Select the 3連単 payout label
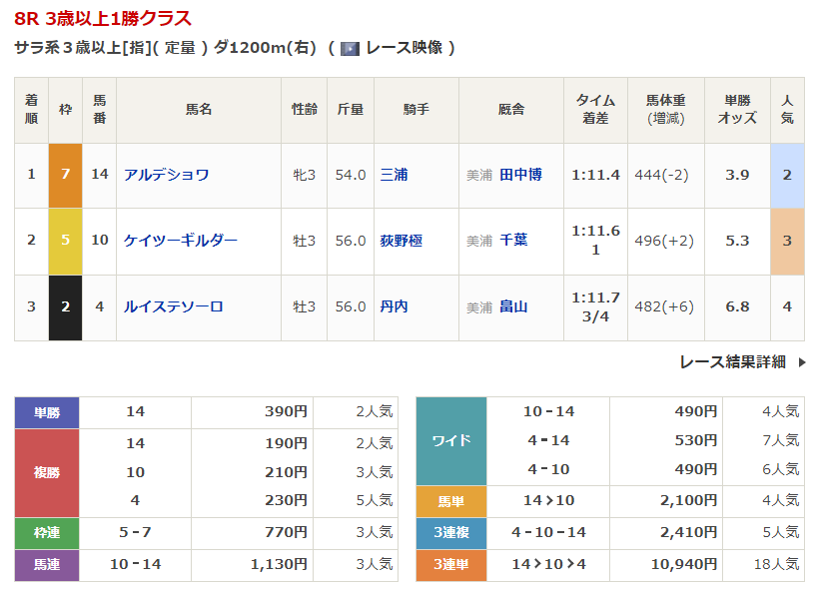Viewport: 819px width, 592px height. coord(450,565)
